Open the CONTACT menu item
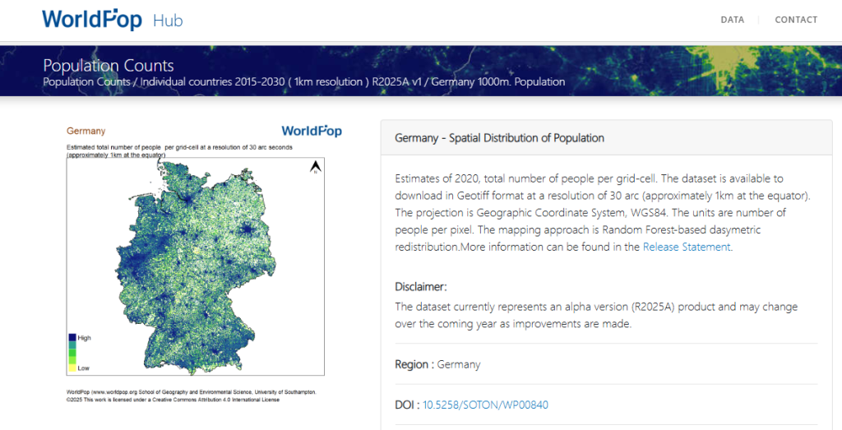Image resolution: width=842 pixels, height=430 pixels. (x=796, y=20)
